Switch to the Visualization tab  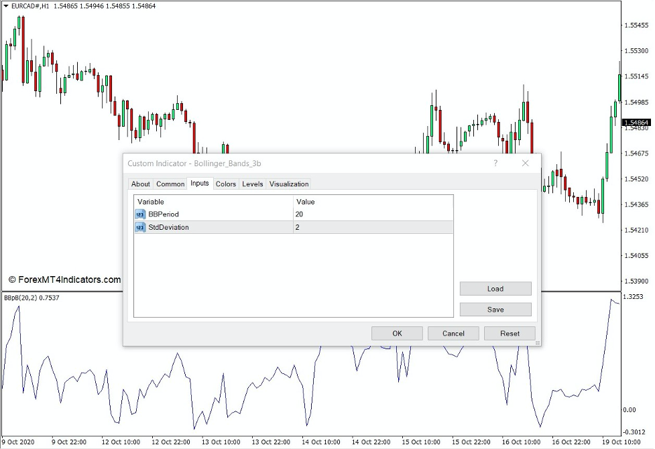pos(289,184)
